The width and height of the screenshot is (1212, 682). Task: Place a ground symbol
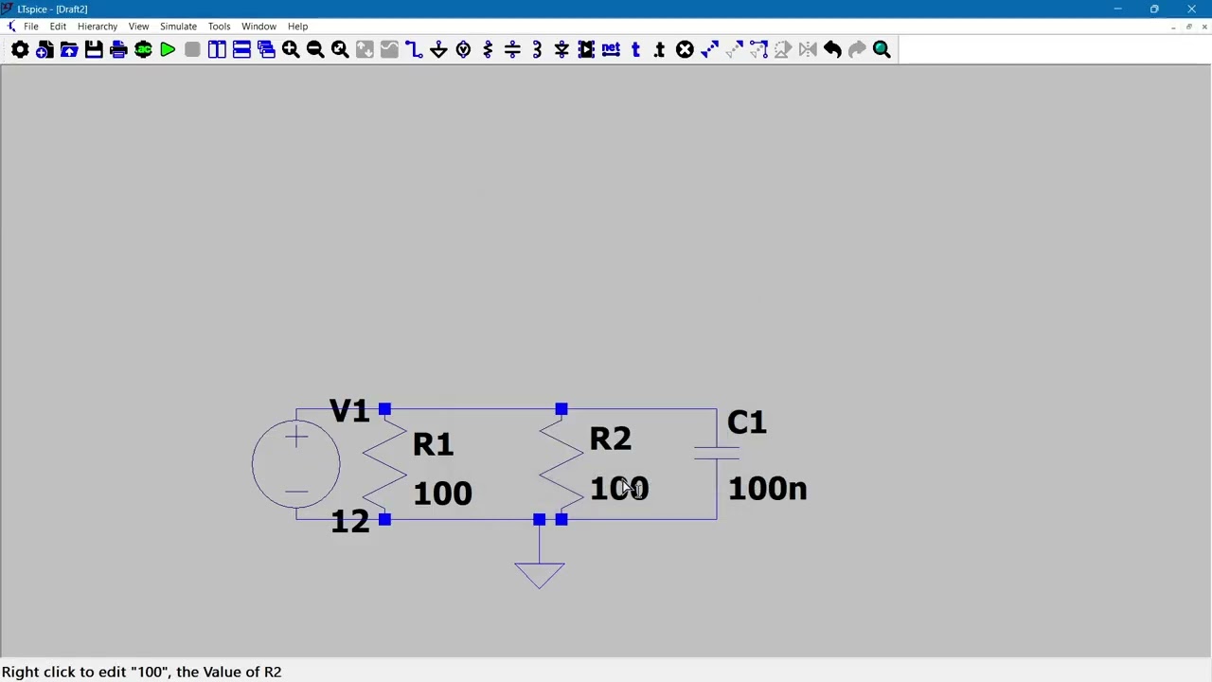point(438,49)
